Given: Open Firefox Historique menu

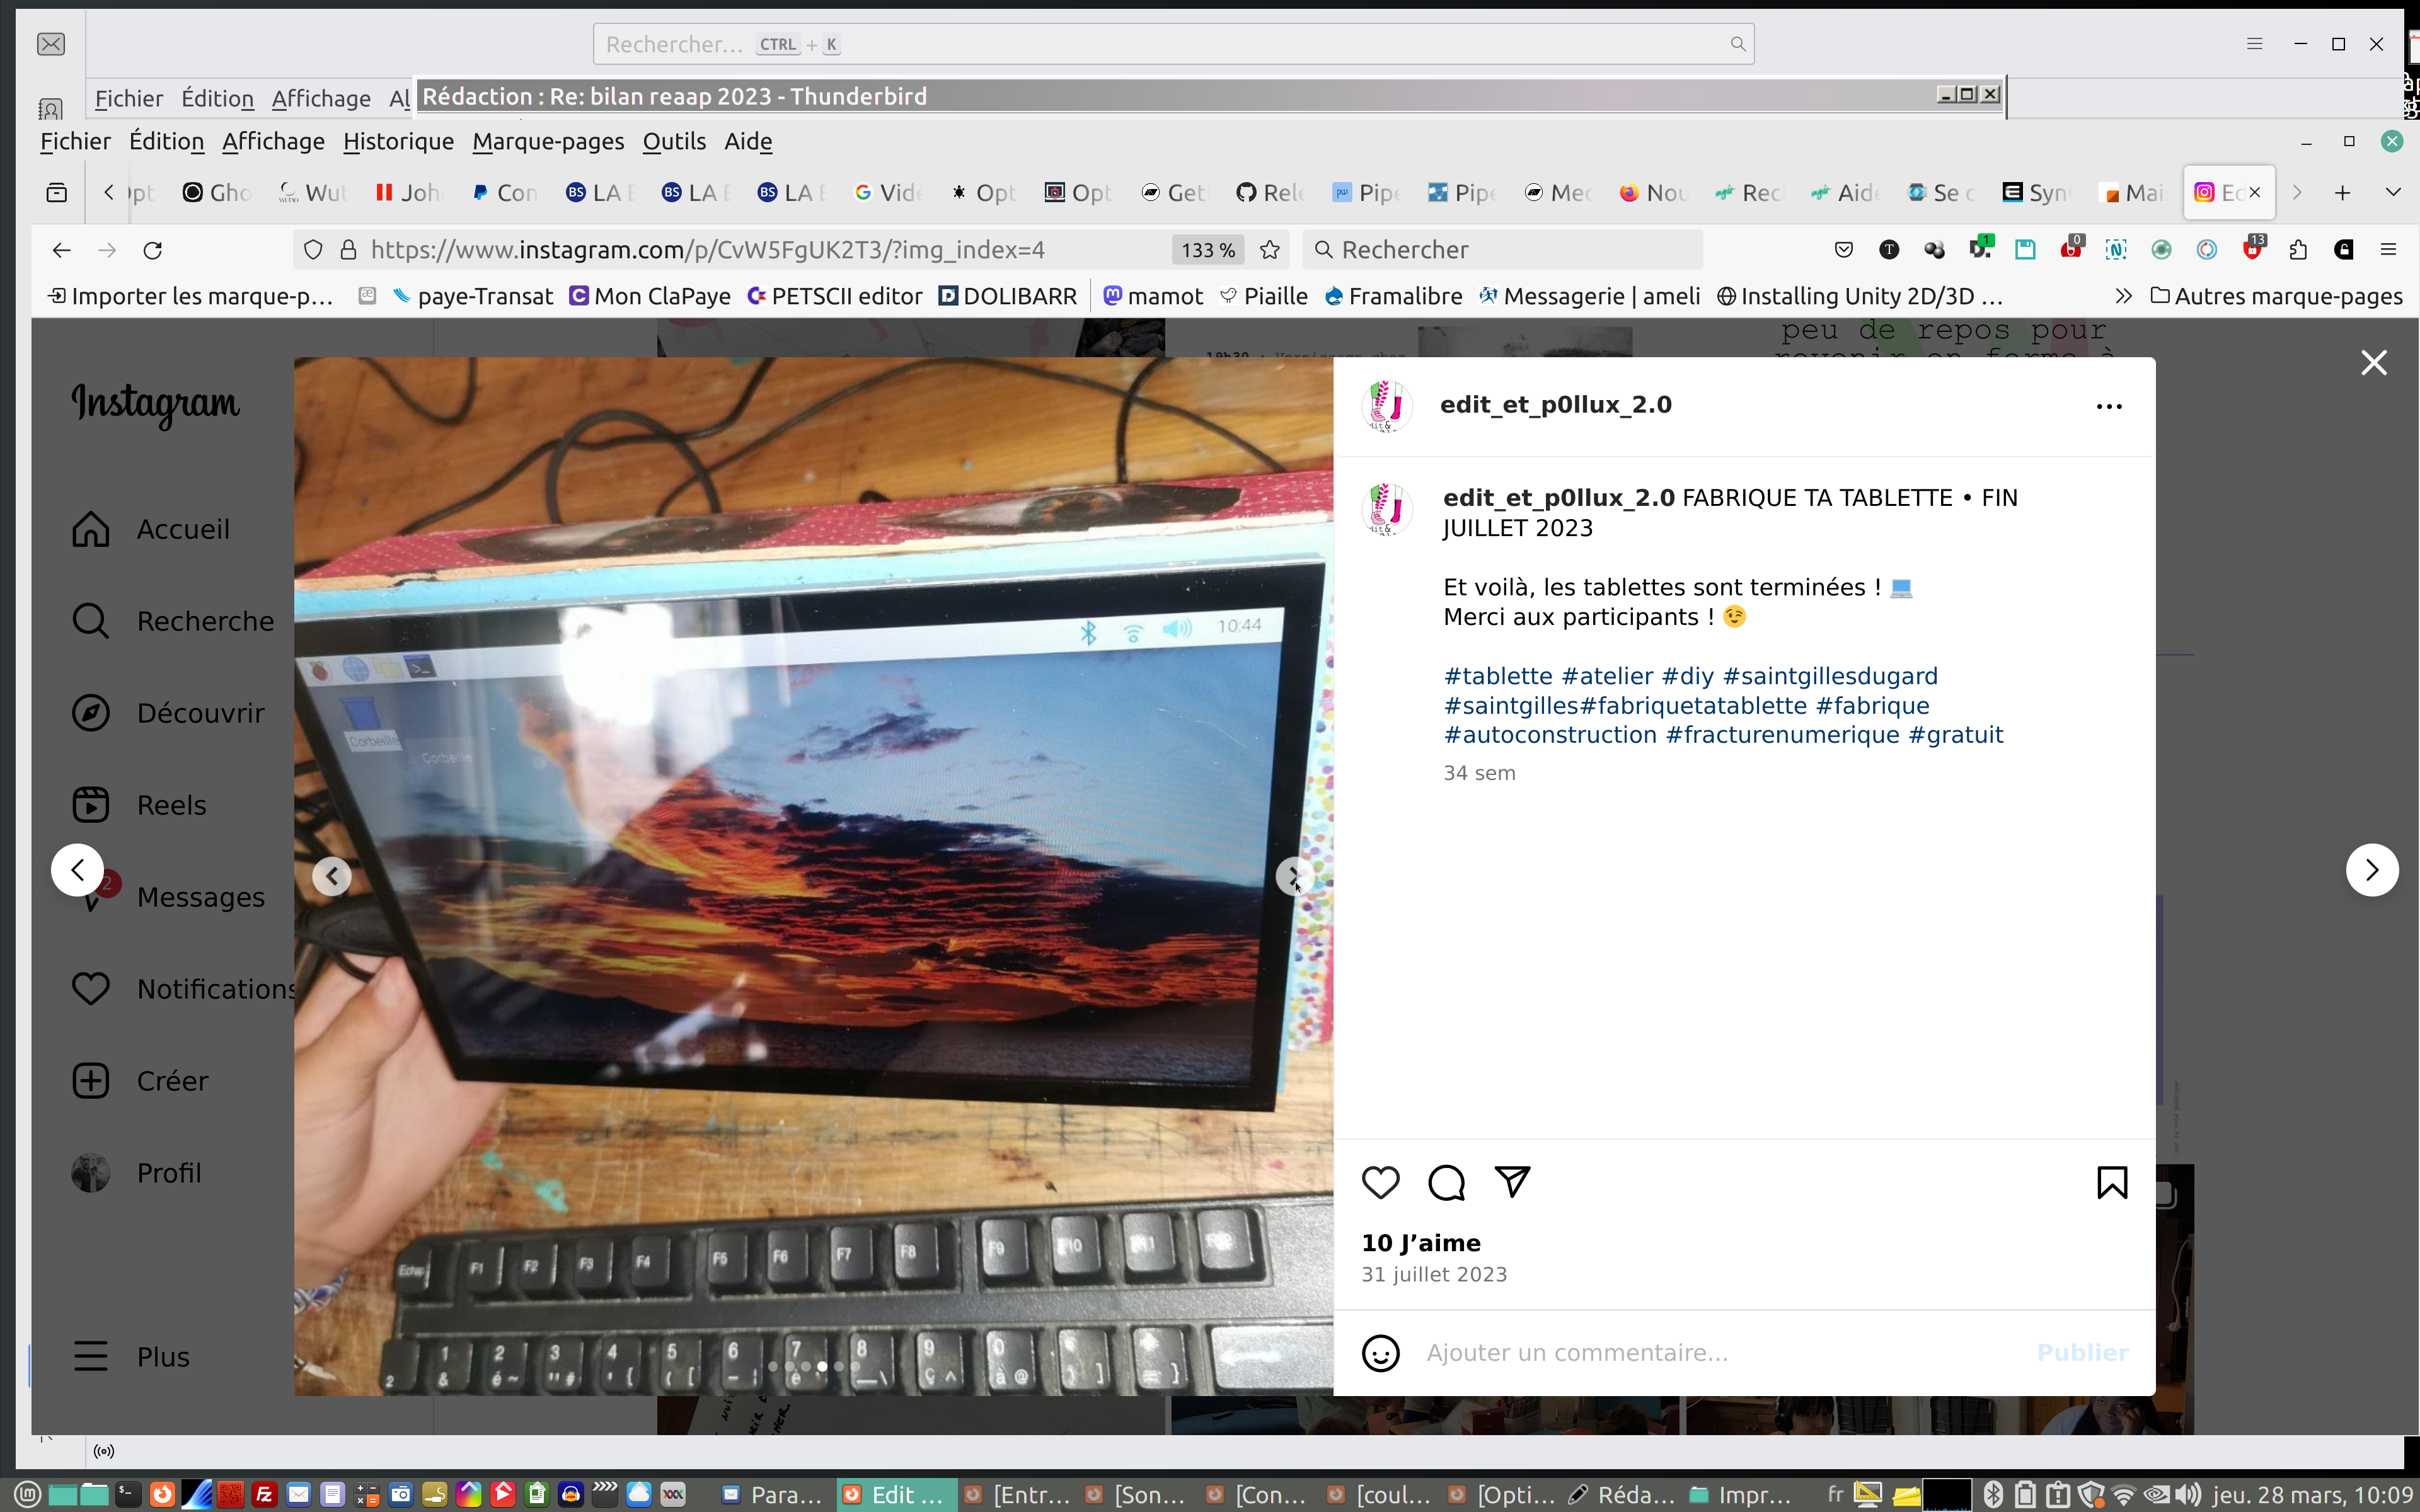Looking at the screenshot, I should (x=398, y=141).
